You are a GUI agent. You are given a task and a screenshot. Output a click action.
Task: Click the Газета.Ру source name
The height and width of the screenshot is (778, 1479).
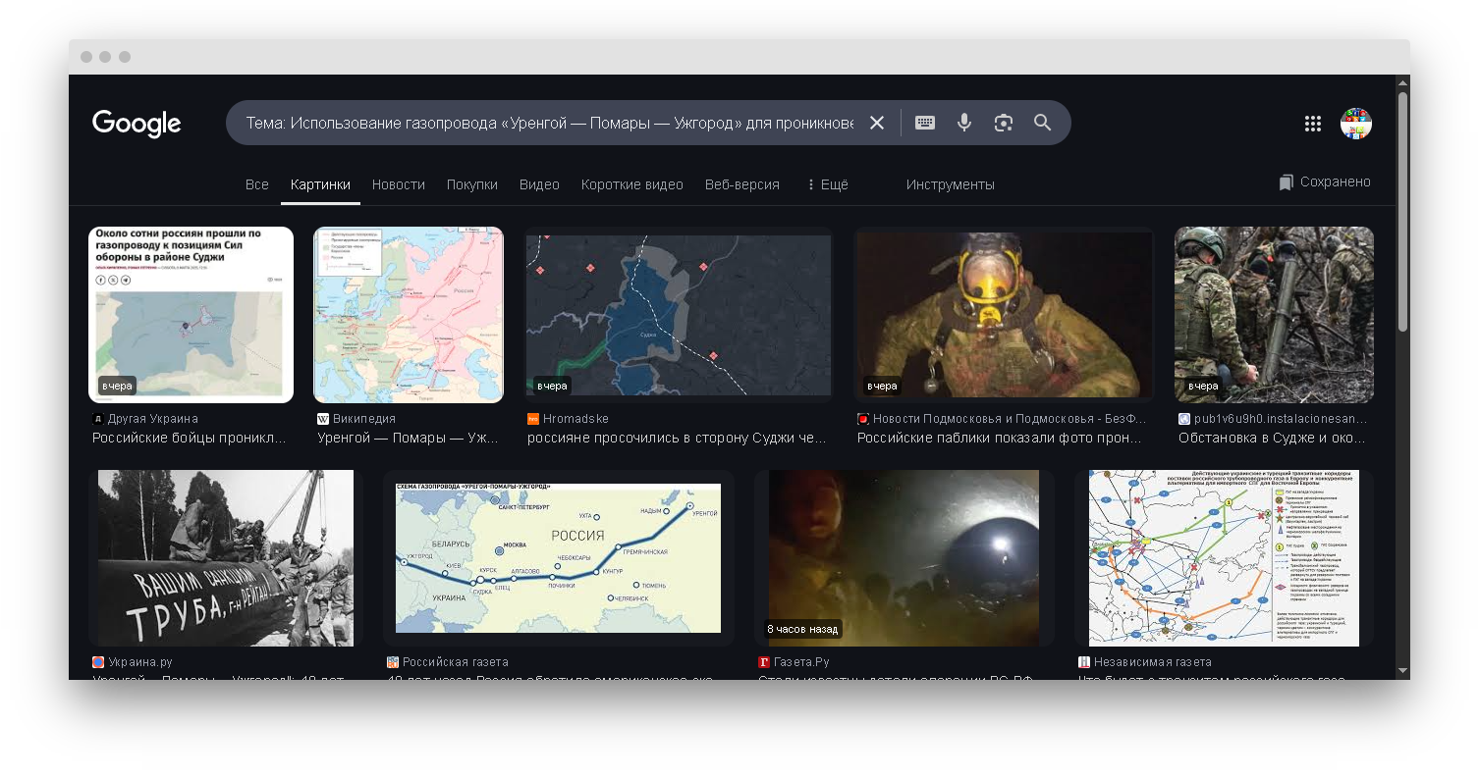pos(801,662)
